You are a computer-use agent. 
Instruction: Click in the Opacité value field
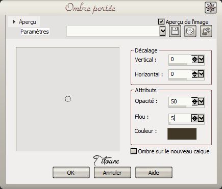180,101
